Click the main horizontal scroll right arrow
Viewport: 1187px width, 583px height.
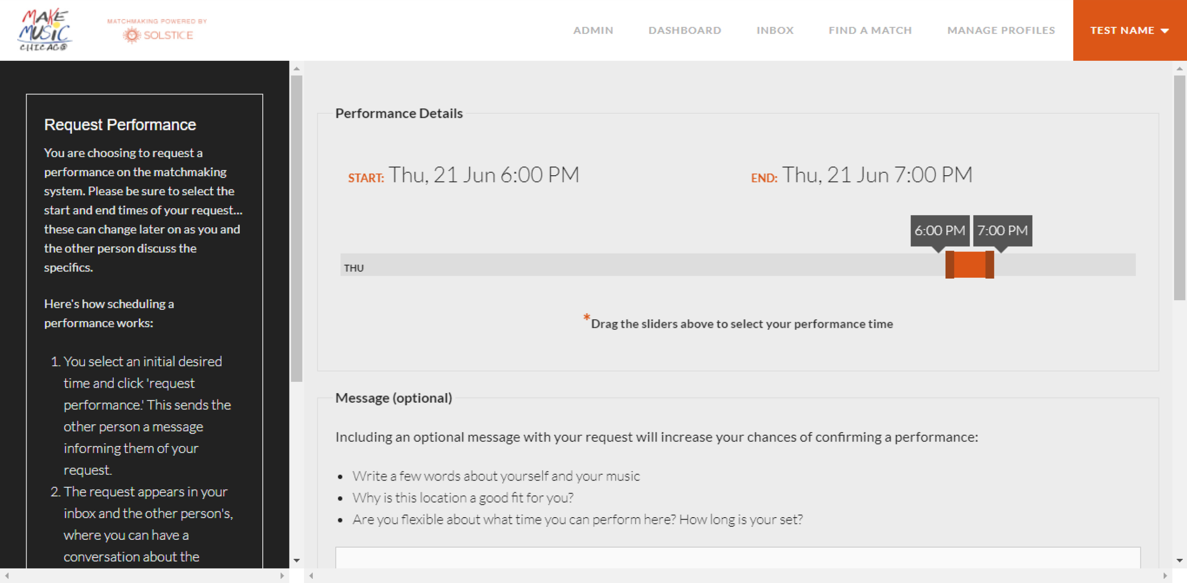[x=1164, y=575]
